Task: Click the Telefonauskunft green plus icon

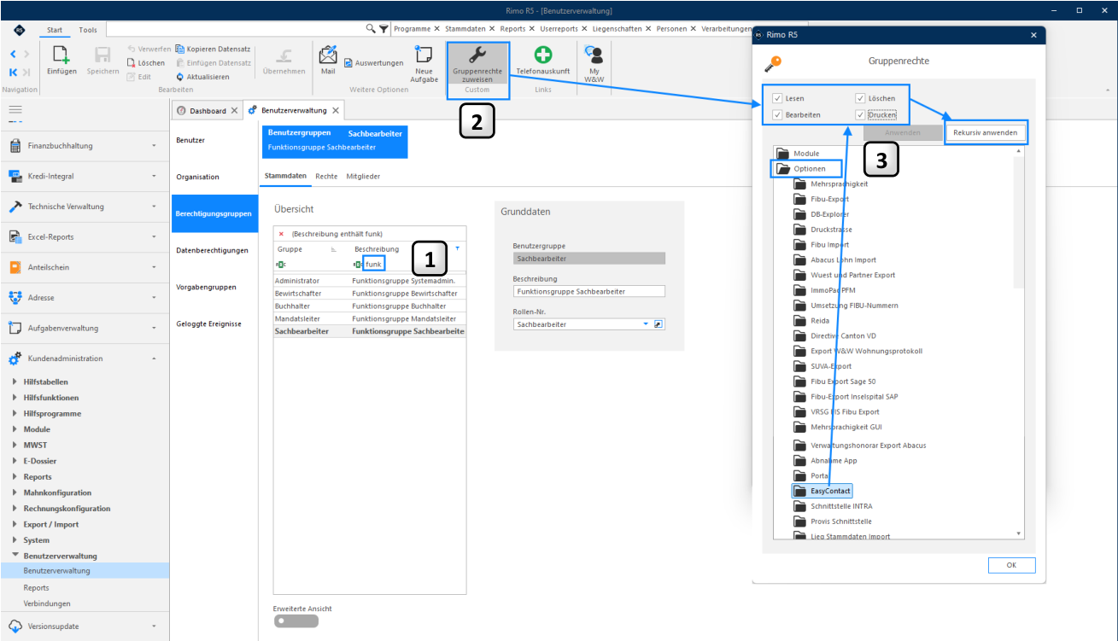Action: (x=543, y=55)
